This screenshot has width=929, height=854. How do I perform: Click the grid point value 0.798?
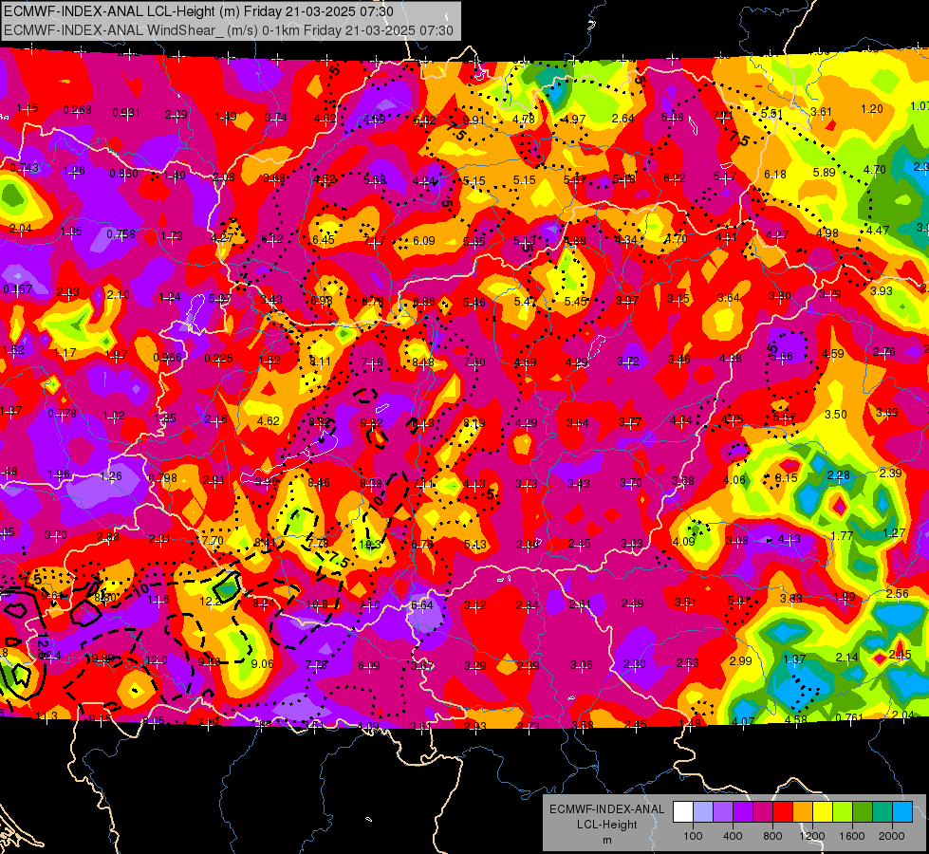pyautogui.click(x=163, y=477)
